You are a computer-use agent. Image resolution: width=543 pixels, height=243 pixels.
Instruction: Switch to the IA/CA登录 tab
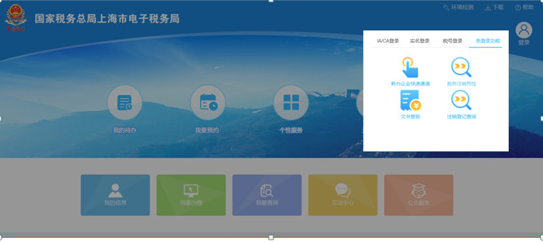(x=388, y=40)
